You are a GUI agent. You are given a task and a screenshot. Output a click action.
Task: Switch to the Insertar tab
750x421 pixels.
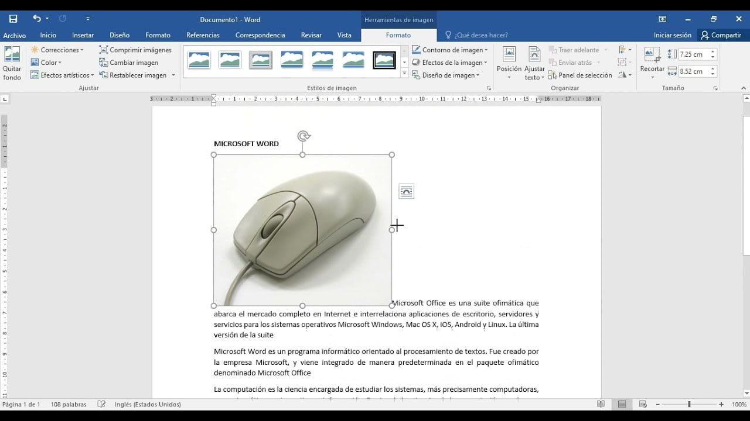click(x=83, y=35)
